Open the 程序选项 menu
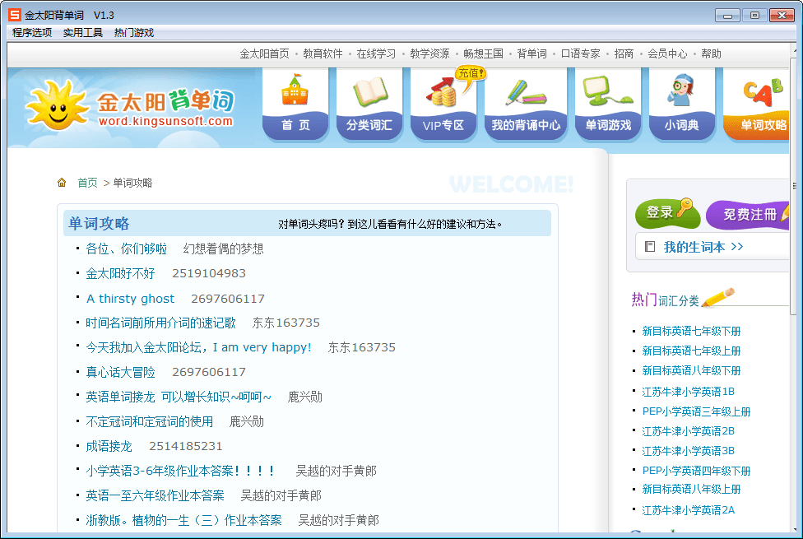This screenshot has height=539, width=803. (x=32, y=33)
